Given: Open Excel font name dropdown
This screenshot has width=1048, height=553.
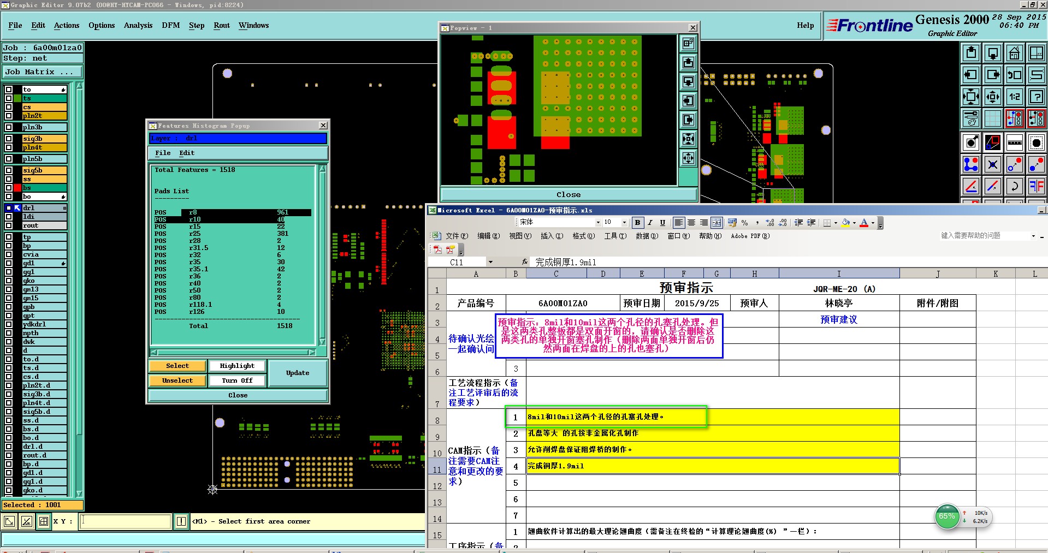Looking at the screenshot, I should (x=597, y=223).
